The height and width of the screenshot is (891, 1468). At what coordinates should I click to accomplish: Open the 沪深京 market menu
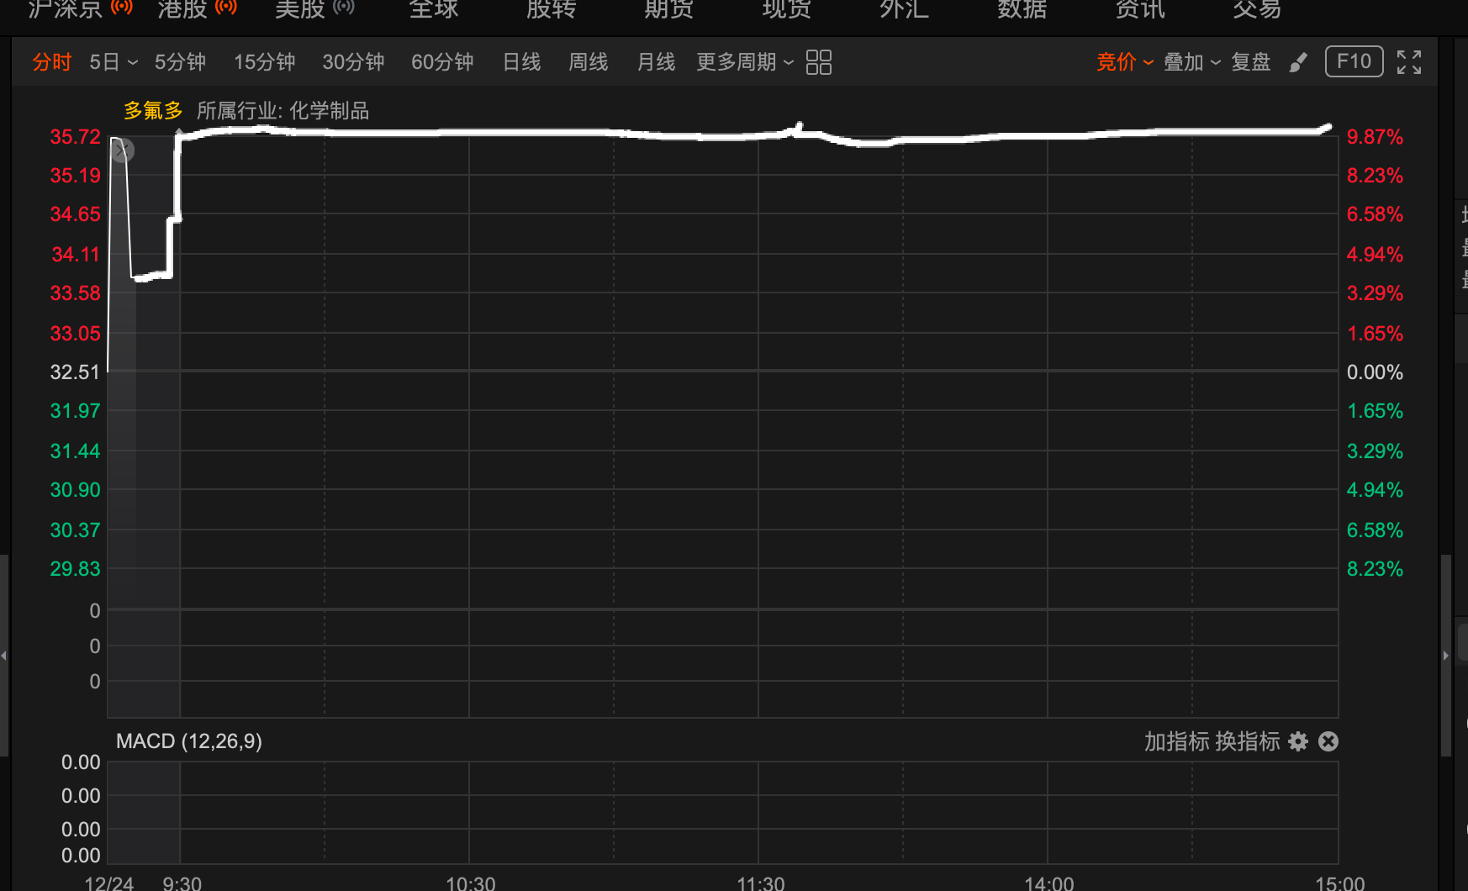(65, 8)
